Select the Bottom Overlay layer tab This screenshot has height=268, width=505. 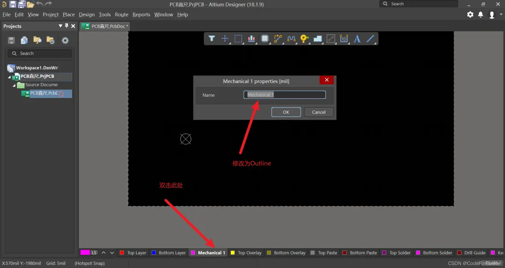(x=286, y=253)
